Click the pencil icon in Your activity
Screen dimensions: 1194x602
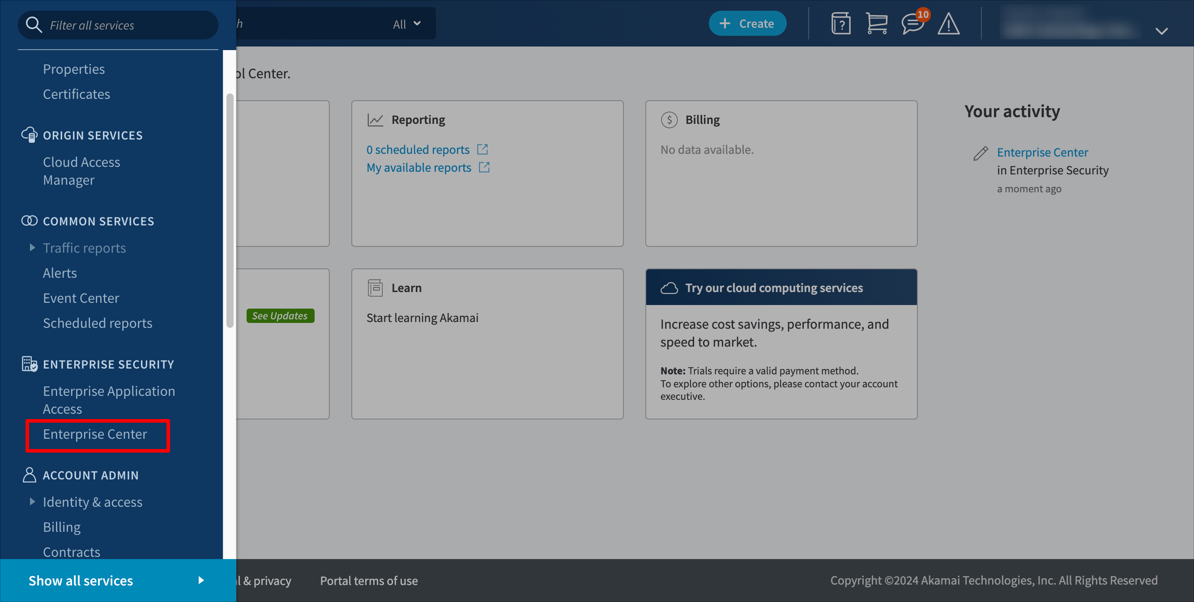981,153
